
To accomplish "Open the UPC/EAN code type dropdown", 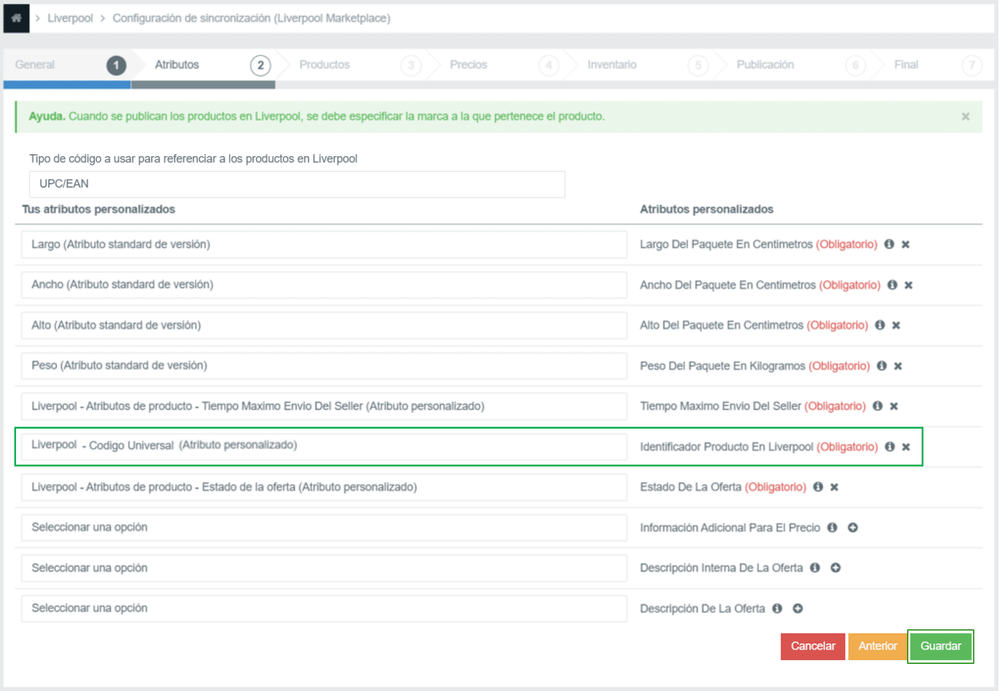I will (x=297, y=184).
